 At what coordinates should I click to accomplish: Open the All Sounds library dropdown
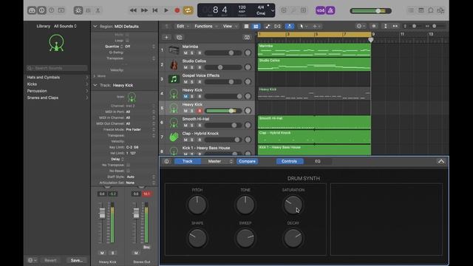(65, 27)
